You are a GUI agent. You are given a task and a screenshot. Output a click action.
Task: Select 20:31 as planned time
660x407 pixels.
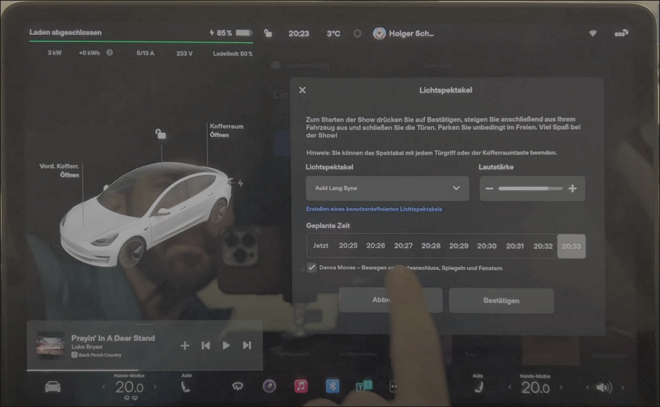515,246
